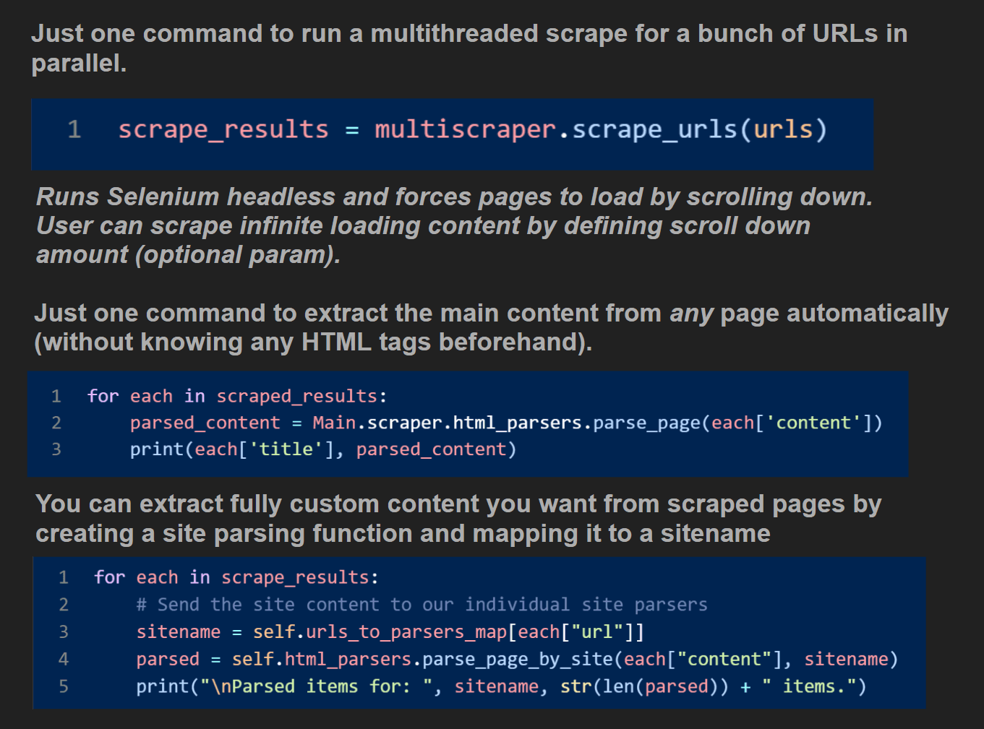Screen dimensions: 984x729
Task: Click the scrape_urls method call
Action: (x=654, y=130)
